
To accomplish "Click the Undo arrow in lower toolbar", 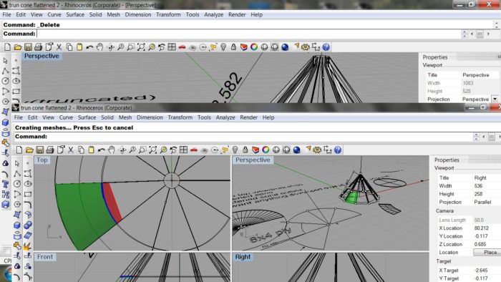I will (102, 150).
